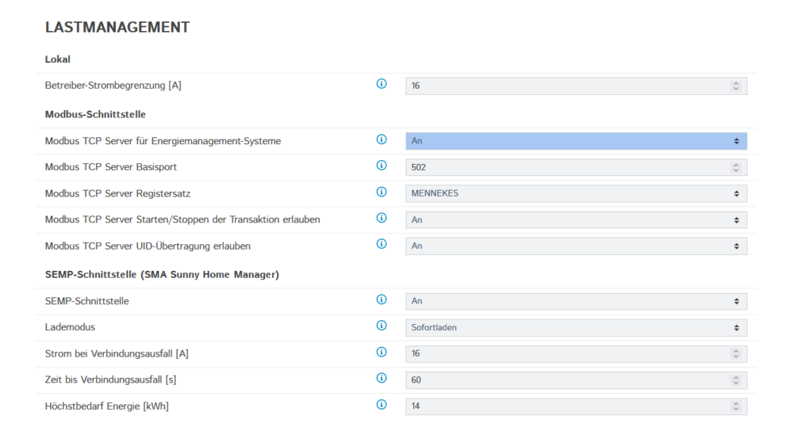Show info for UID-Übertragung erlauben
Image resolution: width=812 pixels, height=431 pixels.
[x=381, y=244]
